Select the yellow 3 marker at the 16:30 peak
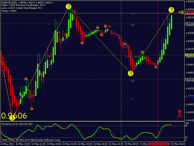 69,7
